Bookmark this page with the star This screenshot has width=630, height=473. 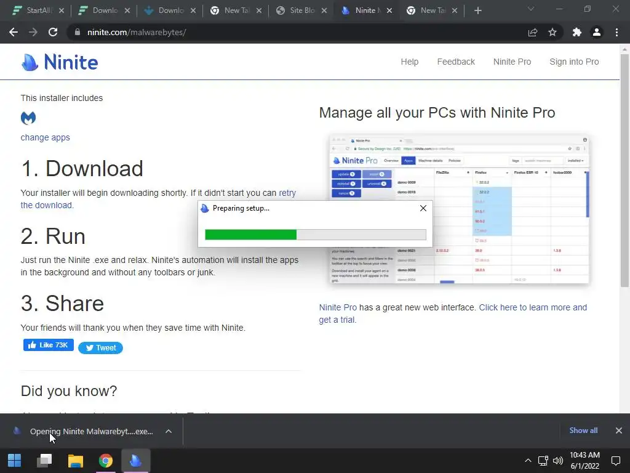(x=552, y=32)
